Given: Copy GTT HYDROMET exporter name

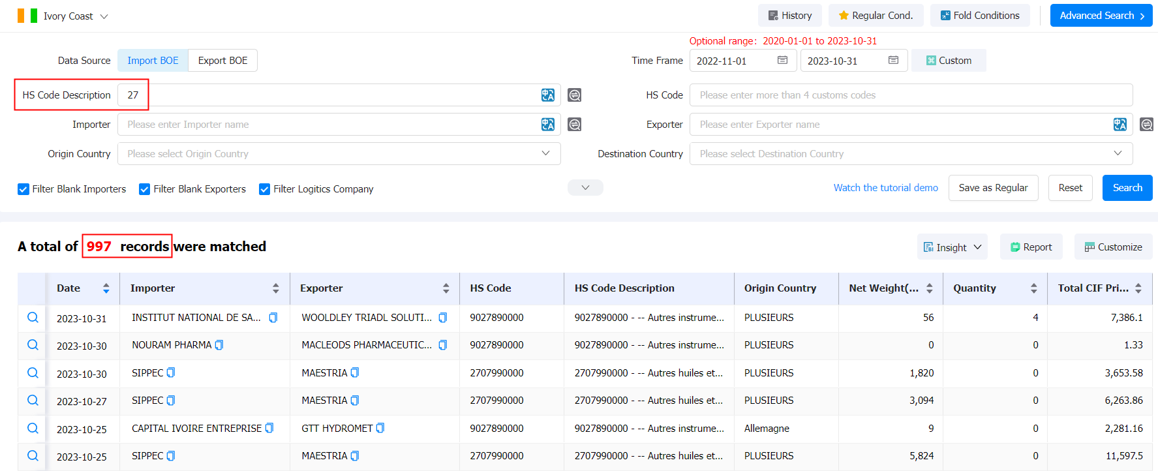Looking at the screenshot, I should tap(380, 429).
